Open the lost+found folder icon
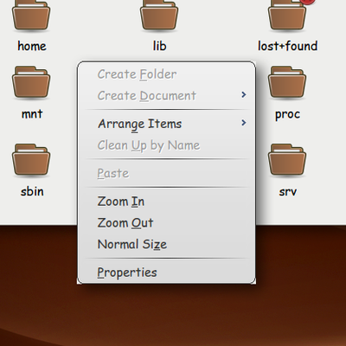The height and width of the screenshot is (346, 346). click(287, 15)
